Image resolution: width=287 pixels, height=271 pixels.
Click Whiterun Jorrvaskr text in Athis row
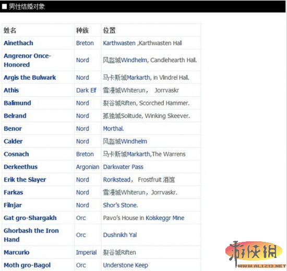click(x=141, y=90)
